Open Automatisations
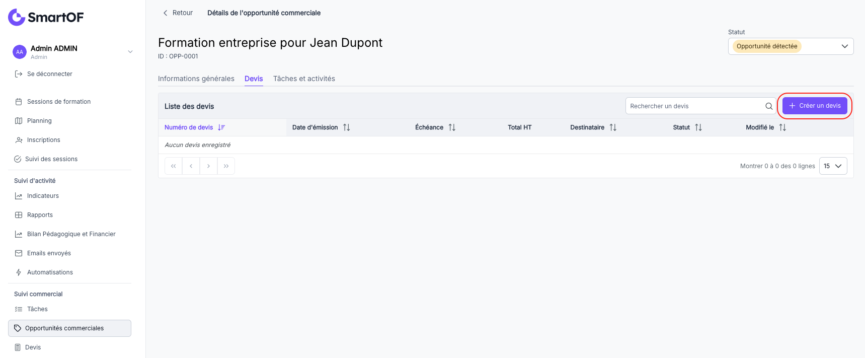Screen dimensions: 865x358 [x=50, y=272]
